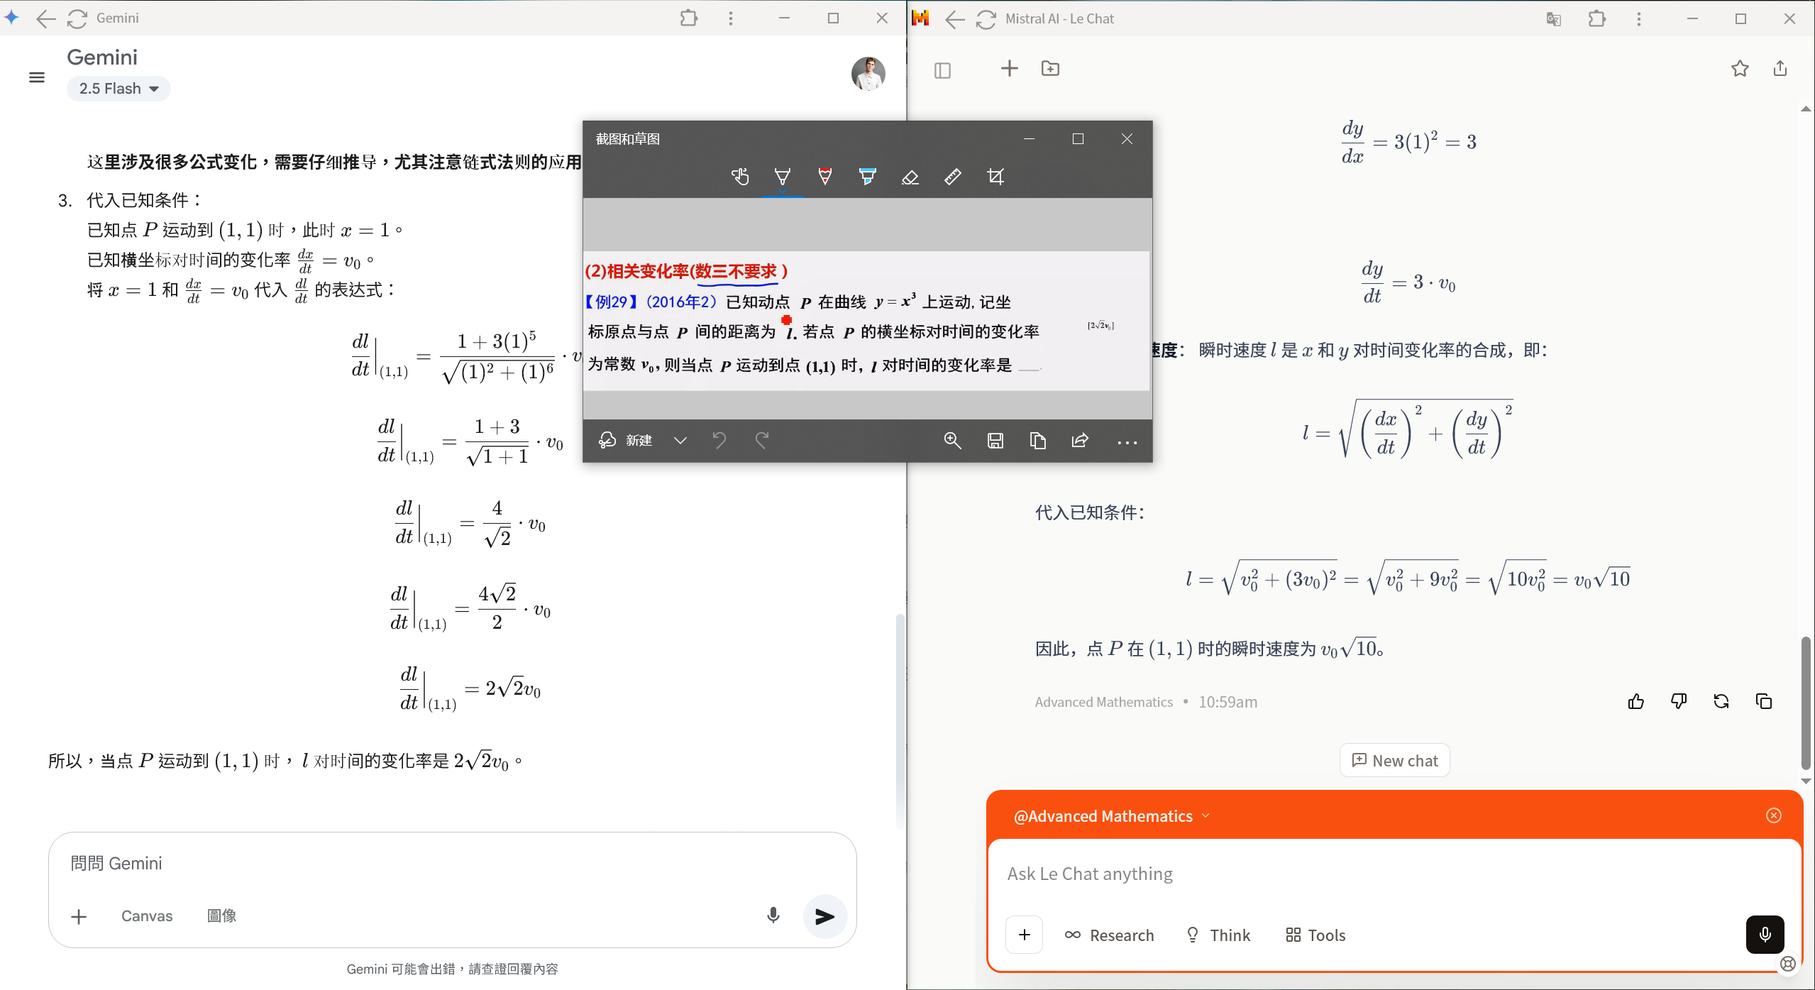Toggle the Think mode in Le Chat
Screen dimensions: 1815x990
1218,935
